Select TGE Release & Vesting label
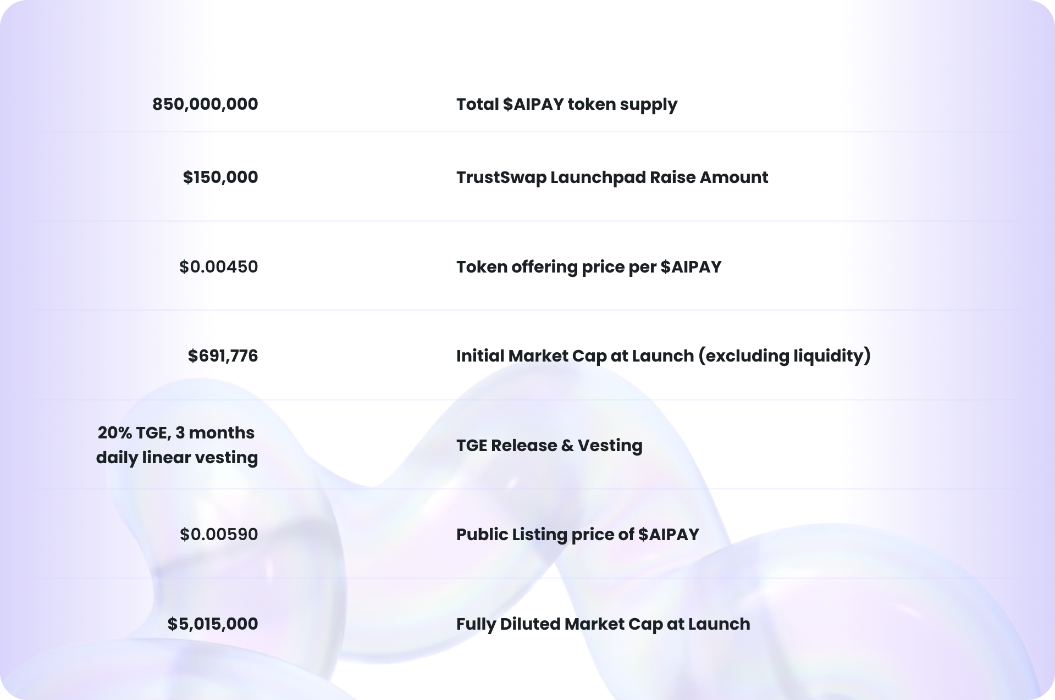The height and width of the screenshot is (700, 1055). pos(549,446)
